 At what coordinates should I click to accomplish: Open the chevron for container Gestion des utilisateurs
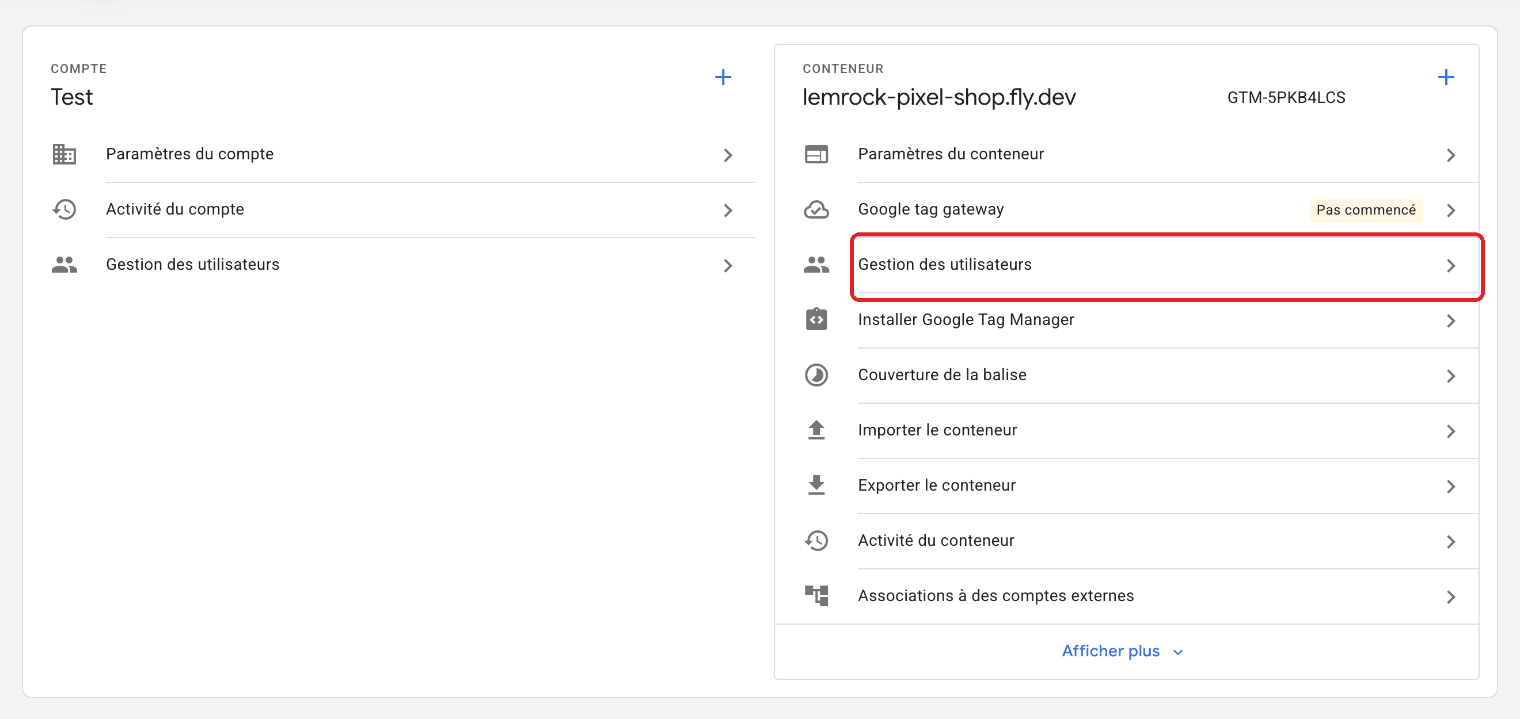tap(1451, 266)
